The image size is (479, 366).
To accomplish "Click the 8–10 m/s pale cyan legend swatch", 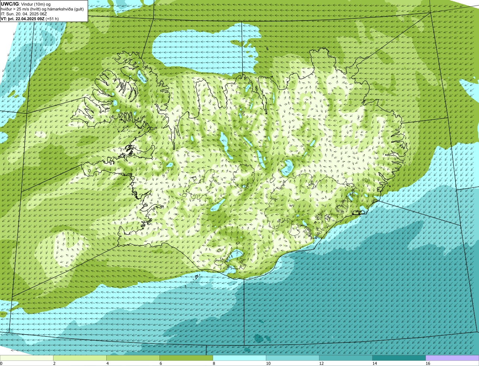I will 239,358.
